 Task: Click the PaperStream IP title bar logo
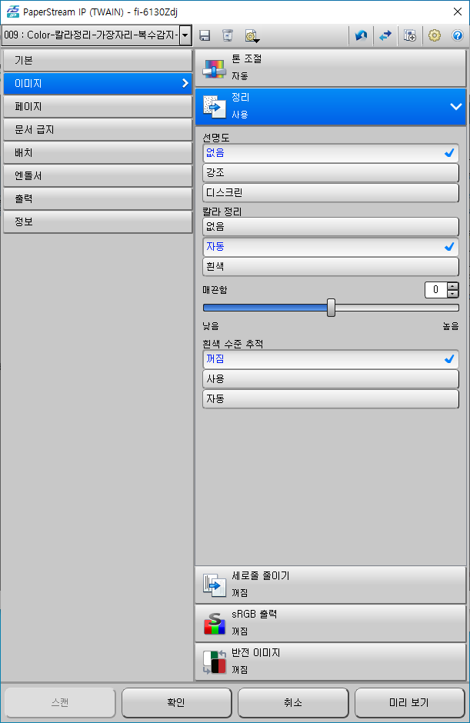click(x=13, y=12)
